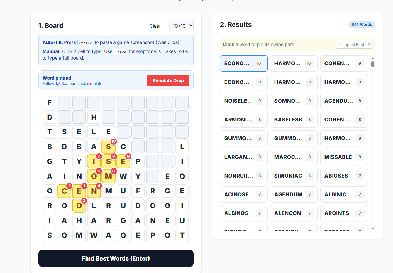
Task: Click the 845 Words badge
Action: 362,24
